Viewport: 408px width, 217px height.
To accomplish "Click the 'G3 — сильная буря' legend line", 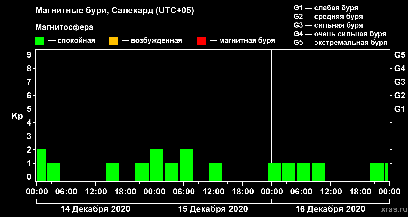I will (328, 25).
